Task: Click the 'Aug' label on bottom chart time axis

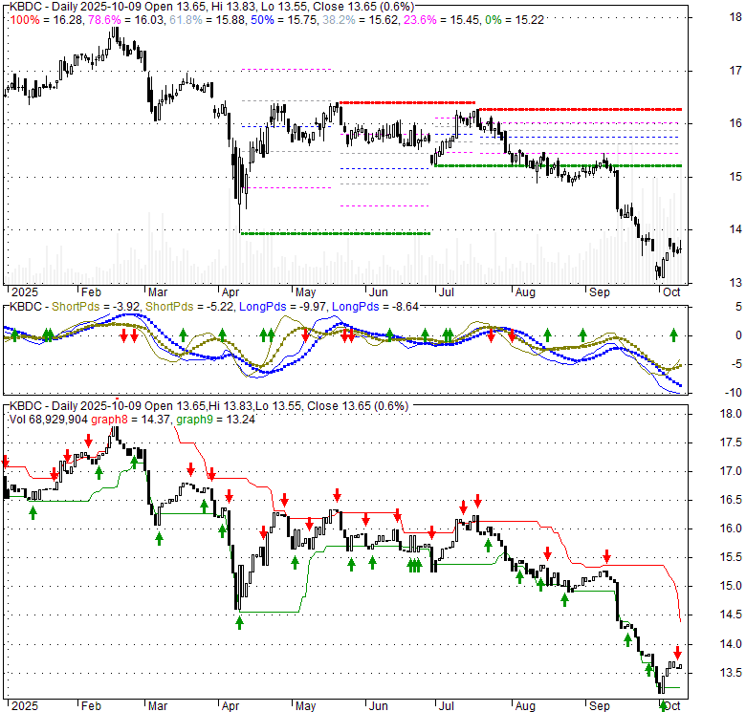Action: coord(525,706)
